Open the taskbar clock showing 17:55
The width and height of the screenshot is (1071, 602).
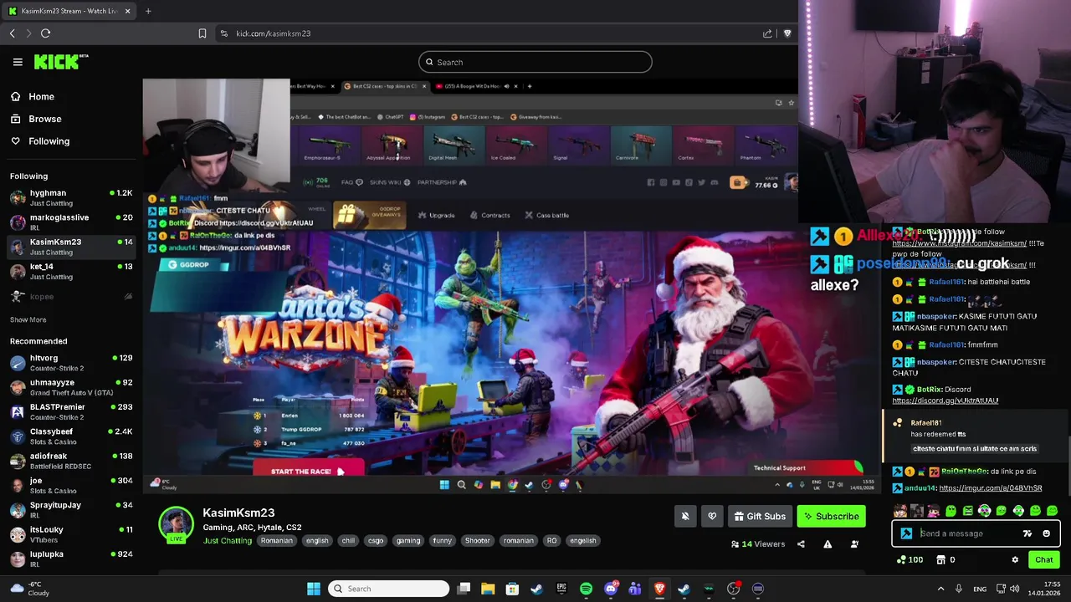point(1046,589)
